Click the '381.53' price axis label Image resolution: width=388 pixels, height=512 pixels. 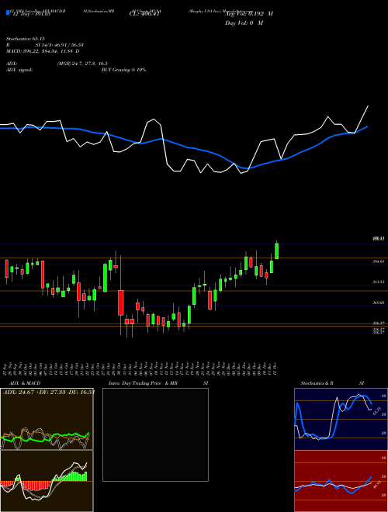tap(379, 282)
